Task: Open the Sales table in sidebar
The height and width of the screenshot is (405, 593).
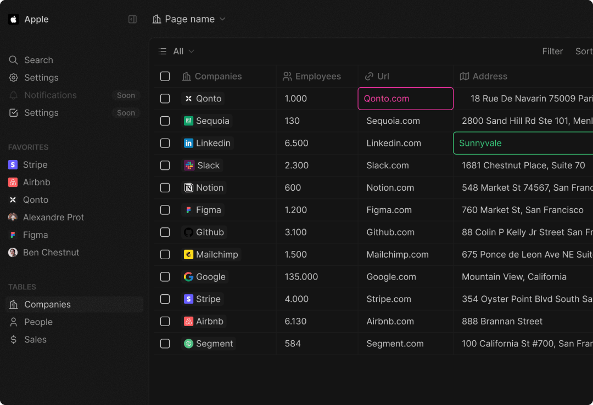Action: click(74, 340)
